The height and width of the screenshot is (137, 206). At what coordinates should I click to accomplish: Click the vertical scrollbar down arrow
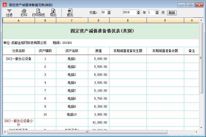coord(201,127)
